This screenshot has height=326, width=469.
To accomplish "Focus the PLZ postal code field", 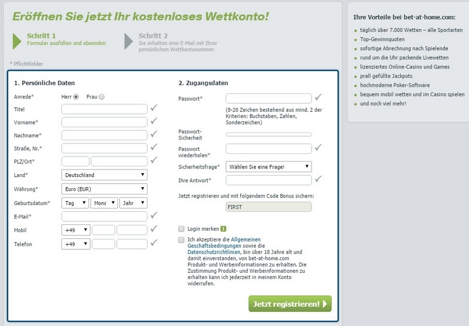I will [76, 161].
